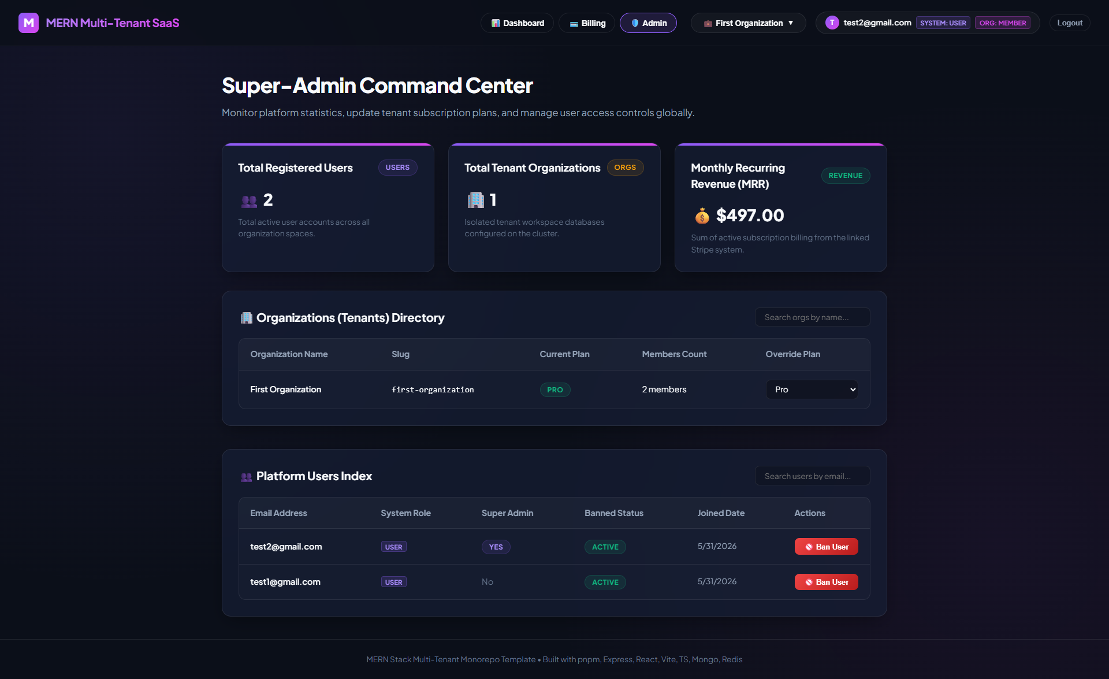This screenshot has width=1109, height=679.
Task: Click ACTIVE status badge for test2@gmail.com
Action: click(605, 547)
